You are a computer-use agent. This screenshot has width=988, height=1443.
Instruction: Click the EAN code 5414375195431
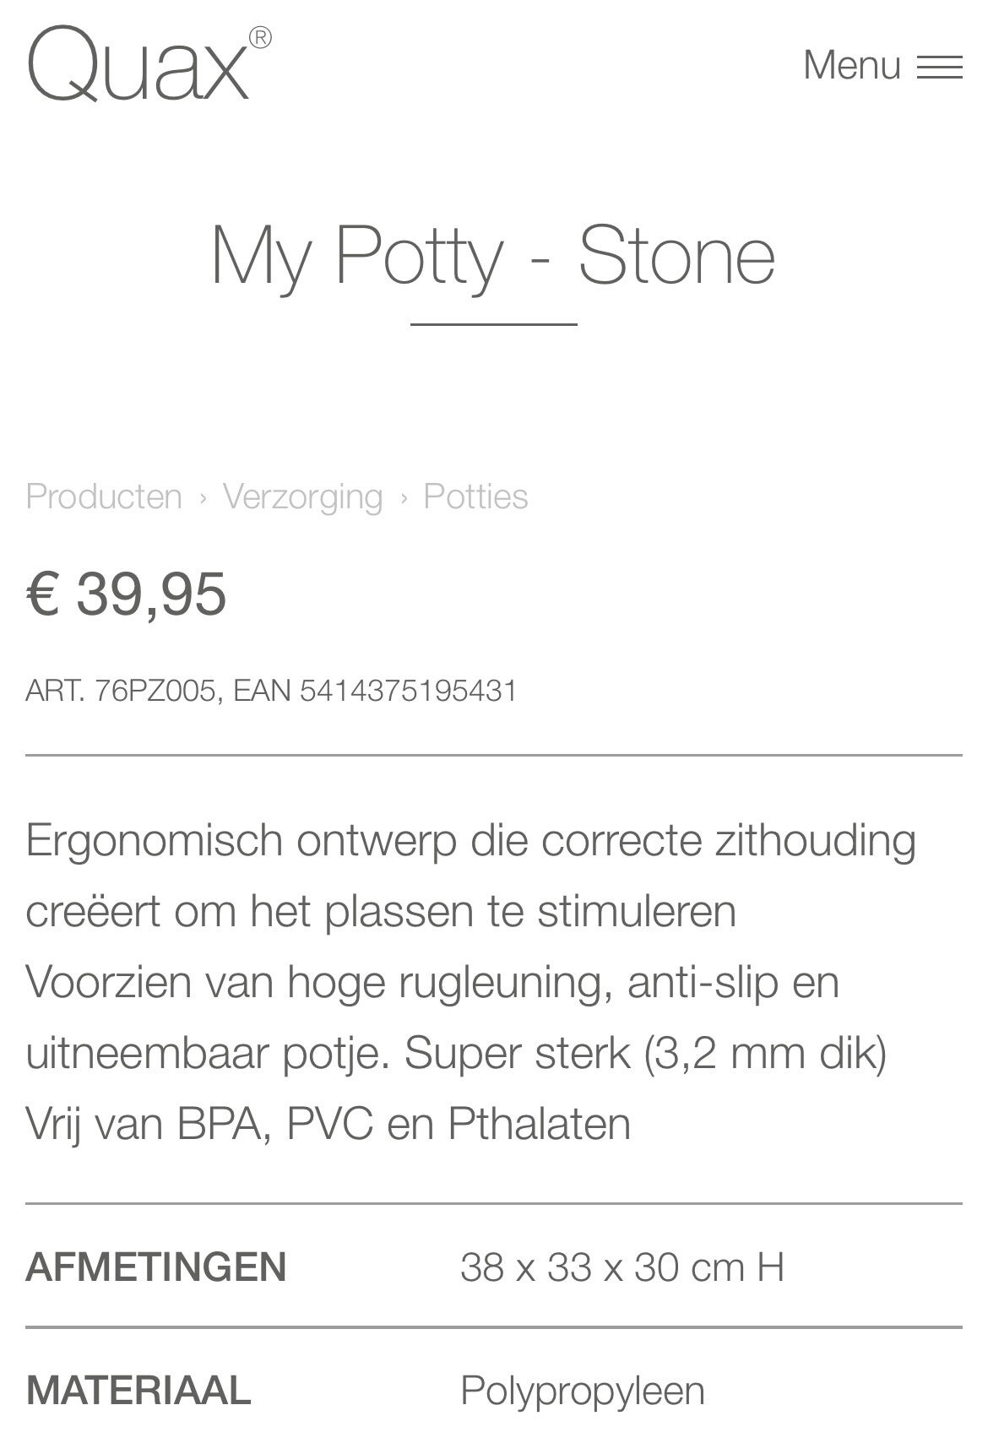click(x=408, y=691)
